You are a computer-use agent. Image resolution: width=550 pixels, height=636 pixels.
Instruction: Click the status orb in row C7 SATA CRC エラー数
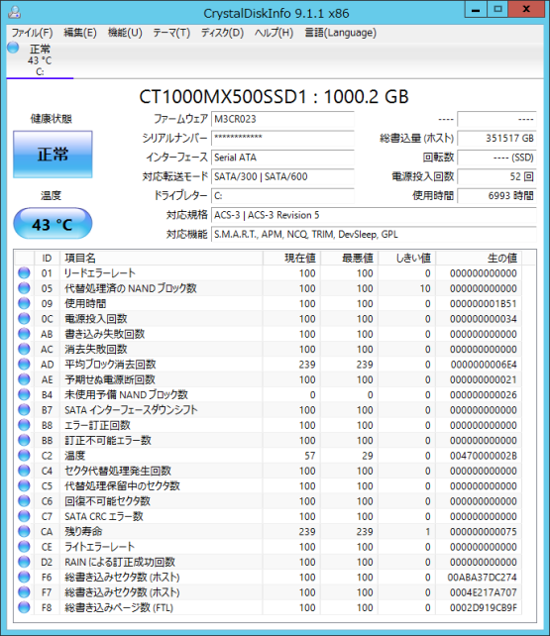[24, 516]
